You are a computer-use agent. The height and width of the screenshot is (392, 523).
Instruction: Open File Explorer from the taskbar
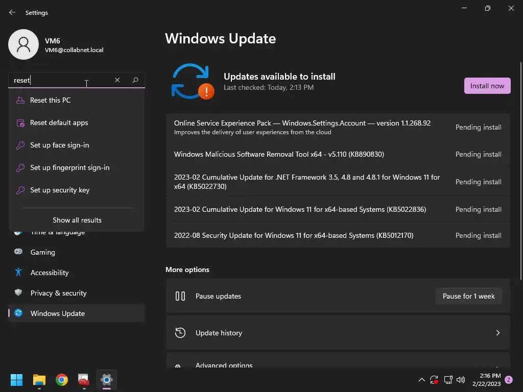(x=39, y=380)
